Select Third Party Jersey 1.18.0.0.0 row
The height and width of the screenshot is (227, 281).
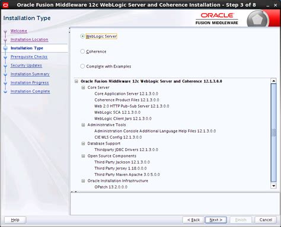click(x=120, y=168)
